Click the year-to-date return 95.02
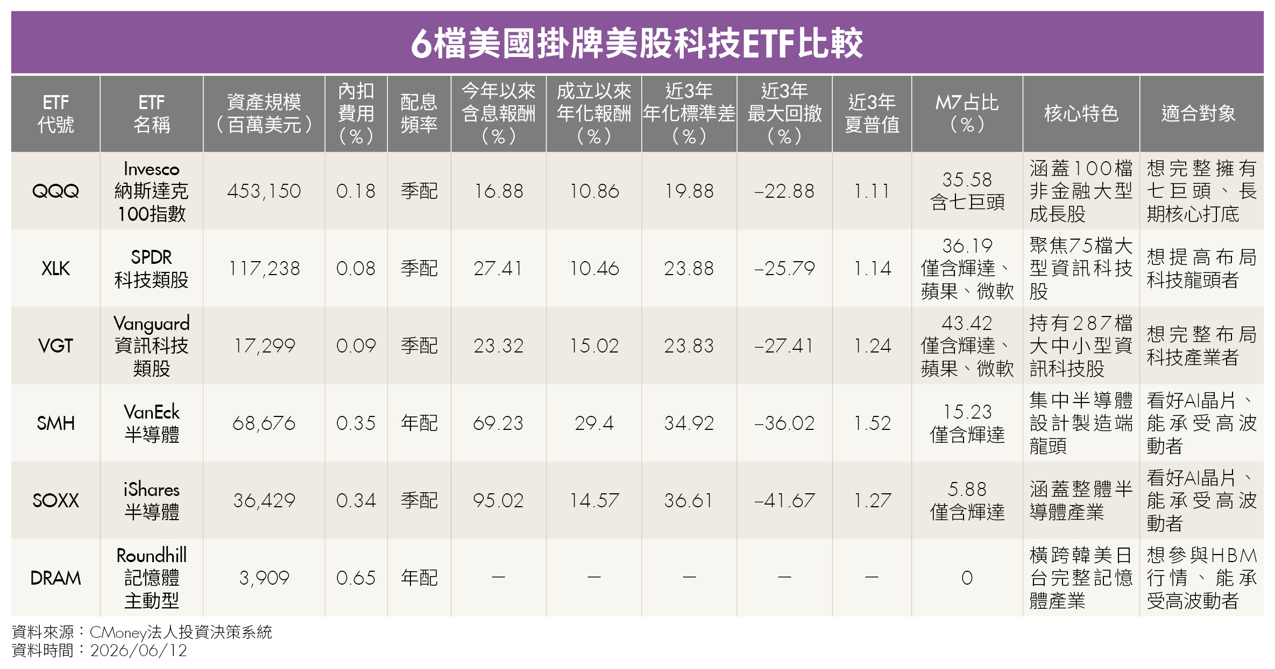The image size is (1275, 669). (x=498, y=500)
